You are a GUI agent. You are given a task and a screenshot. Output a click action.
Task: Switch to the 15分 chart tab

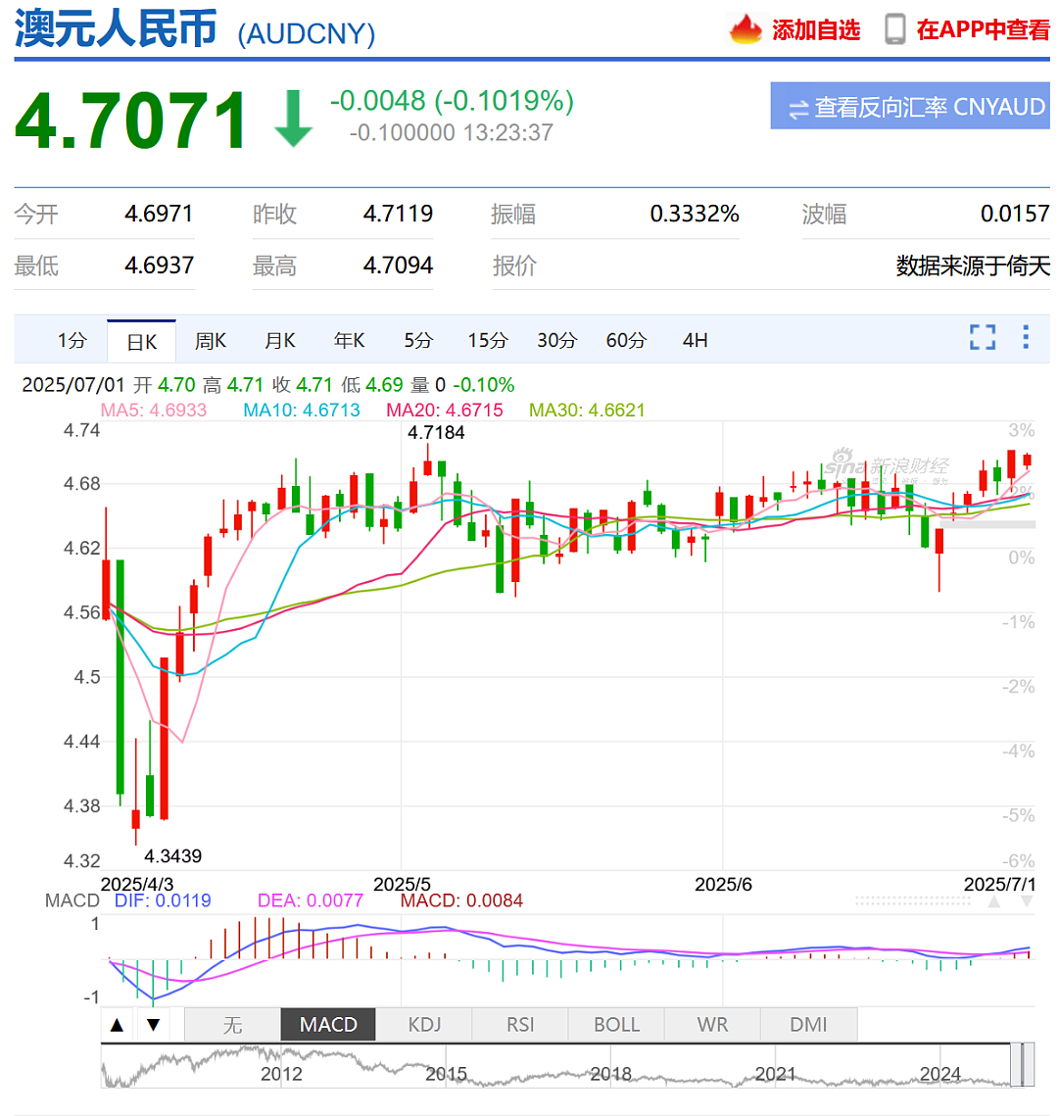coord(488,341)
